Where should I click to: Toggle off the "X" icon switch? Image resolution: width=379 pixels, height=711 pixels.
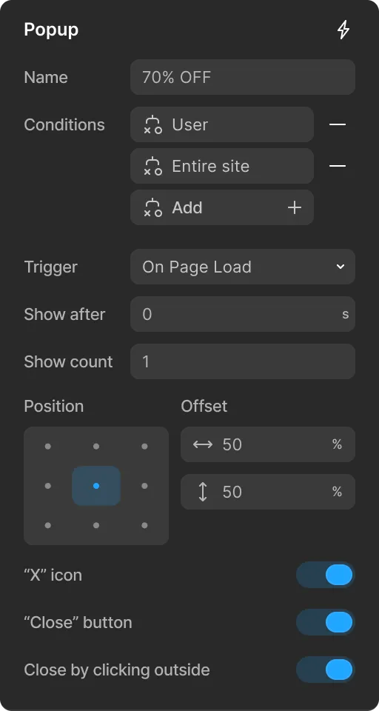coord(325,575)
